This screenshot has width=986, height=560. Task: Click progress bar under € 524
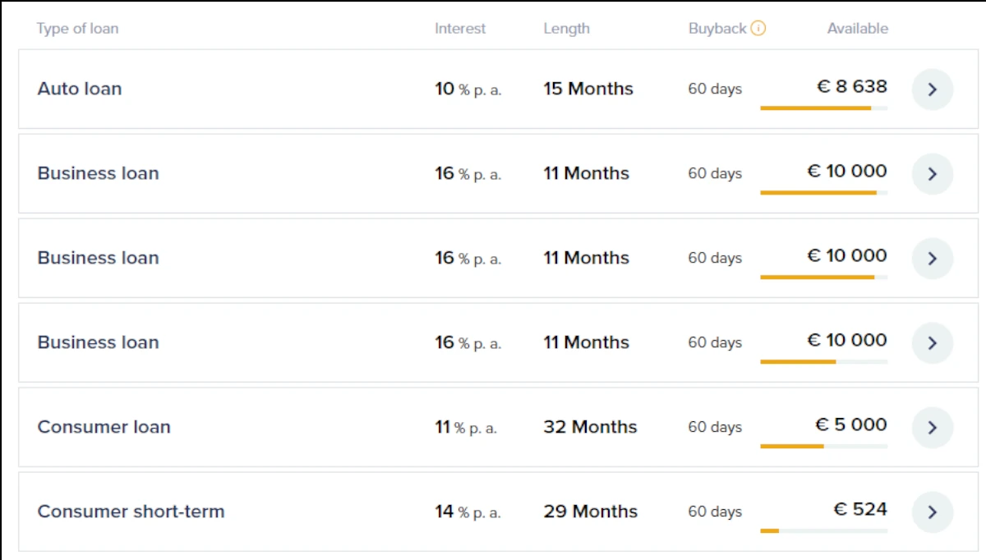(x=824, y=530)
